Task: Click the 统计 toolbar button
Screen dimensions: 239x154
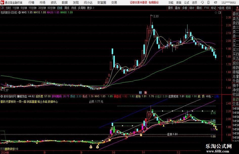Action: coord(192,8)
